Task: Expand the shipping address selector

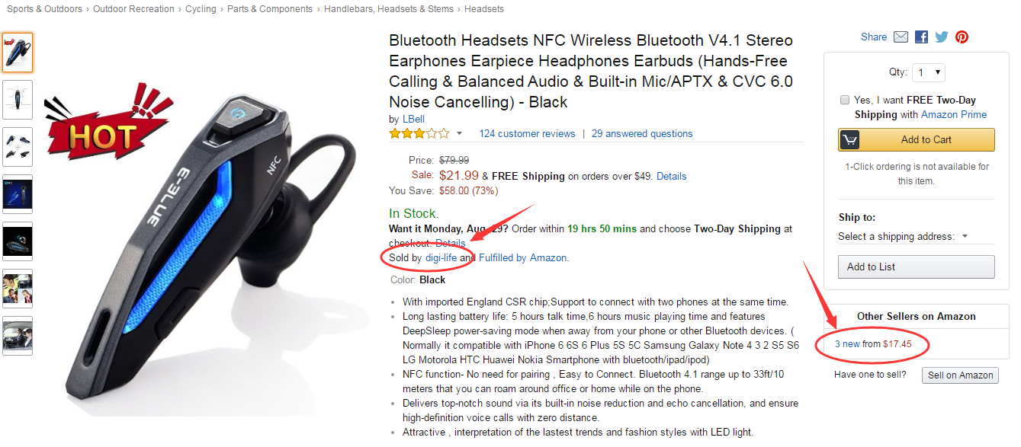Action: tap(903, 236)
